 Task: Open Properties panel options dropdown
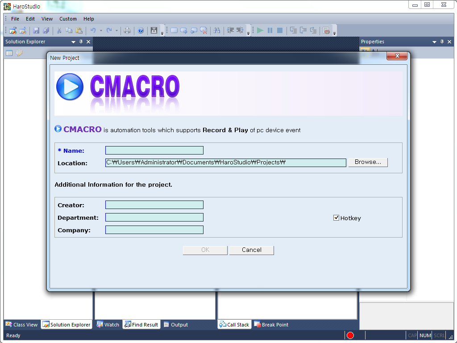434,42
